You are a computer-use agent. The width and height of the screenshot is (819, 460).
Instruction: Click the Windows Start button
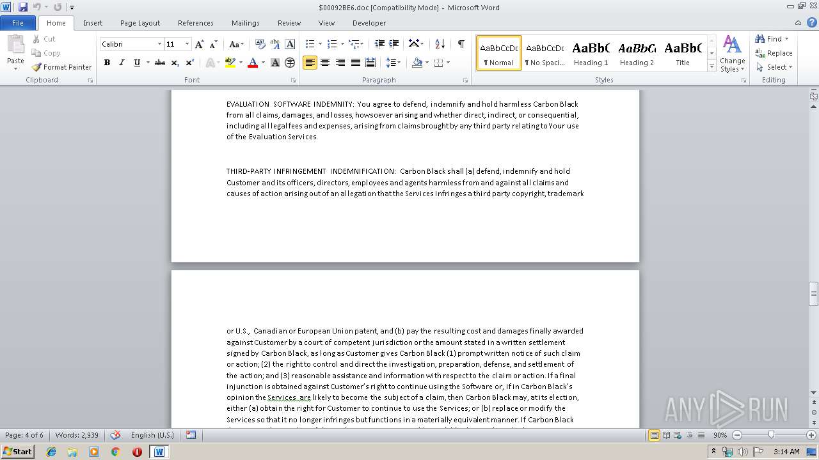click(18, 452)
